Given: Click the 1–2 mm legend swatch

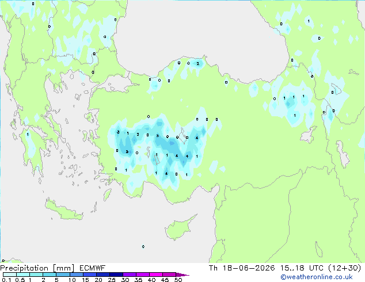Looking at the screenshot, I should click(x=36, y=275).
